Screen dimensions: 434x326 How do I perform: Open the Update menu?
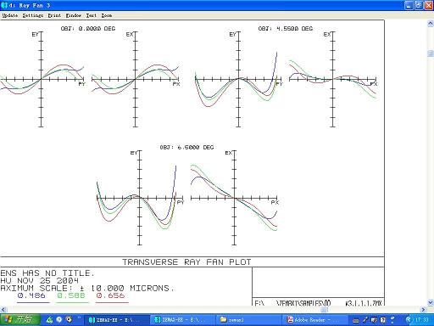tap(10, 15)
